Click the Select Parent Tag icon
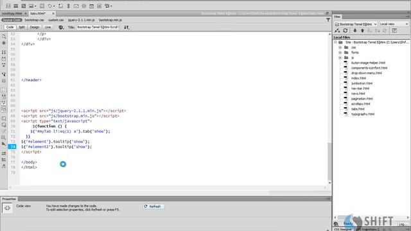Viewport: 411px width, 231px height. (4, 74)
